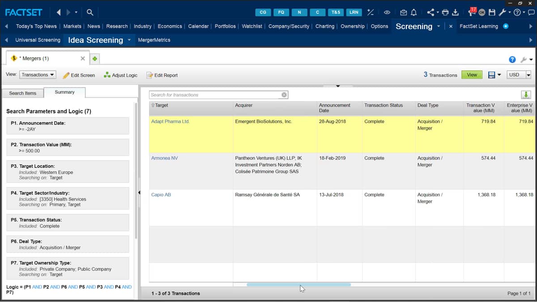The image size is (537, 302).
Task: Click the green View button
Action: click(x=472, y=75)
